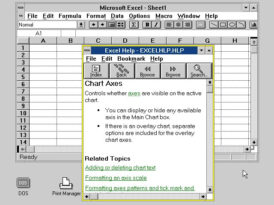Click the browse forward button in Help
The image size is (274, 205).
click(x=173, y=71)
